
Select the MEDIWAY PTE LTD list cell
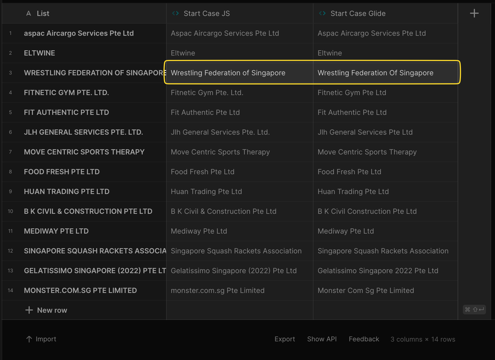[x=84, y=231]
